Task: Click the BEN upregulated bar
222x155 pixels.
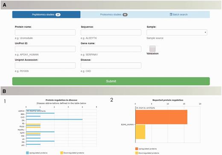Action: (40, 113)
